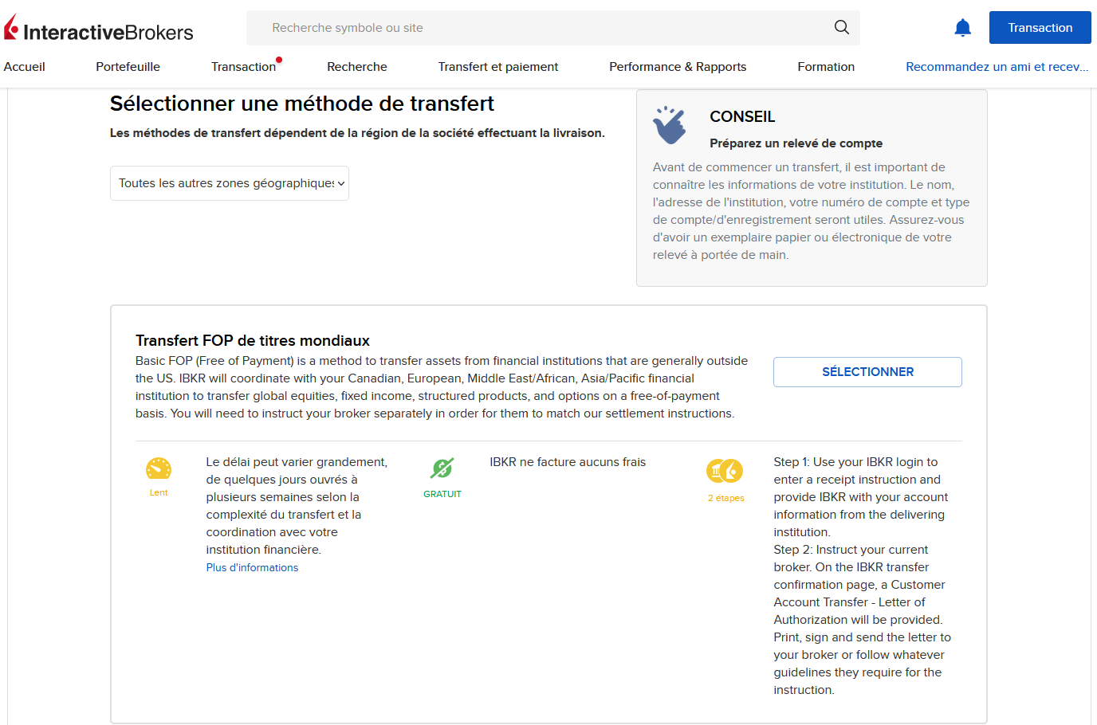Open the Formation menu
This screenshot has width=1097, height=725.
[x=826, y=67]
